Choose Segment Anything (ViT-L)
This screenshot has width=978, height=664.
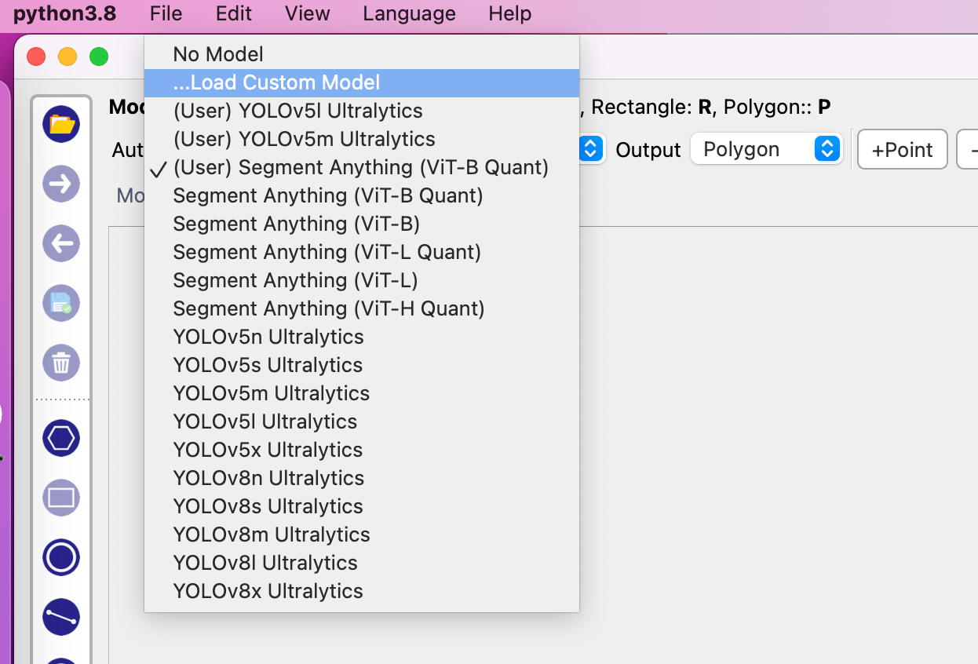click(x=362, y=280)
